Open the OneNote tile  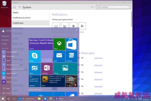(x=47, y=69)
